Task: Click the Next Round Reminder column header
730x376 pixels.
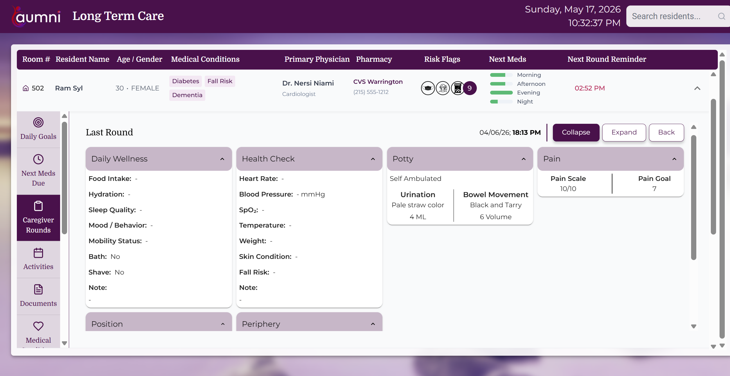Action: coord(607,59)
